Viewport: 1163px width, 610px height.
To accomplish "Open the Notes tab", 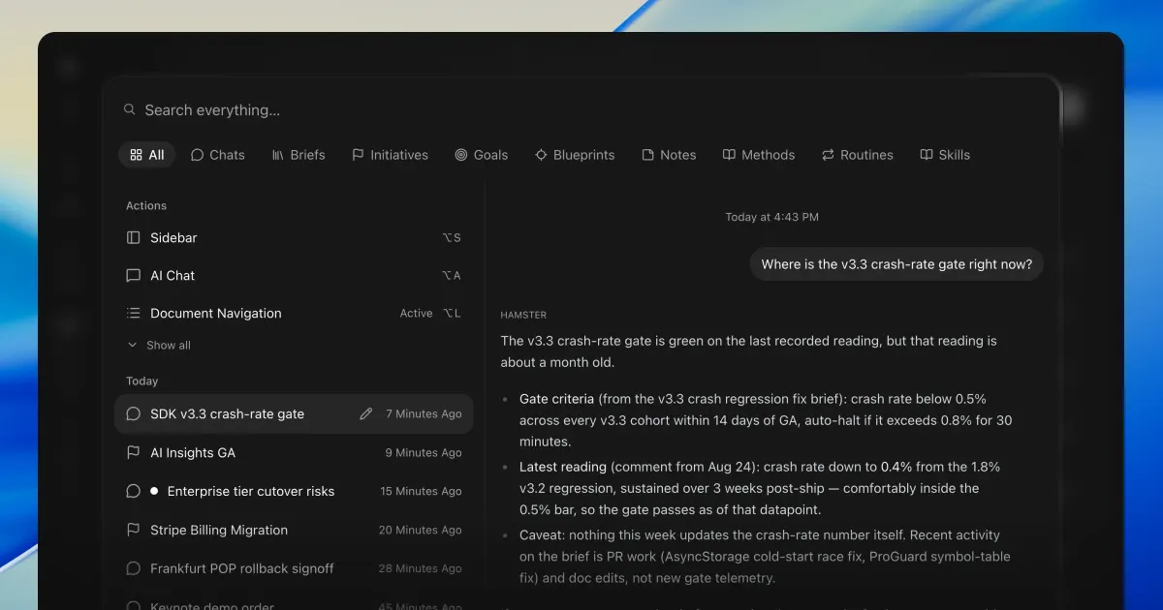I will (x=669, y=155).
